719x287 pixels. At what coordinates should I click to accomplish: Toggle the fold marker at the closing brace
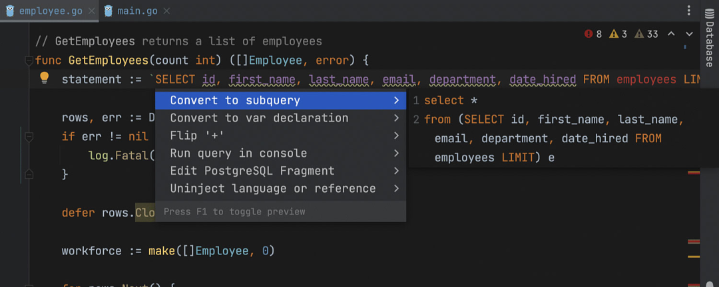(x=29, y=174)
